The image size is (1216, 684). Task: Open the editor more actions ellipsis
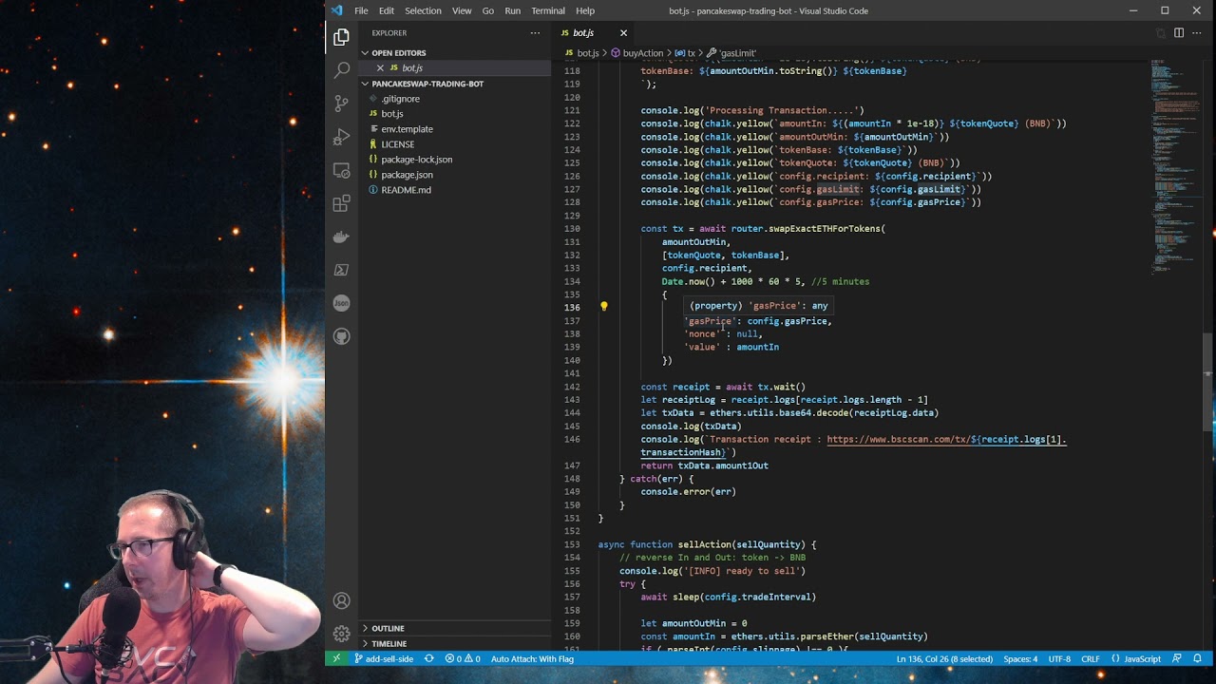click(x=1197, y=33)
